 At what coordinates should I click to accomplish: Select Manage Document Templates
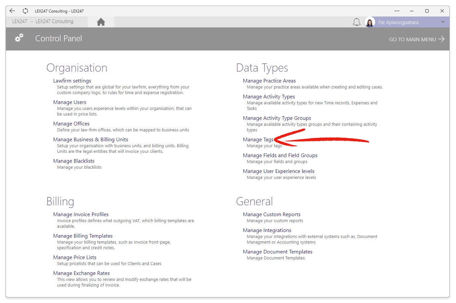point(277,252)
